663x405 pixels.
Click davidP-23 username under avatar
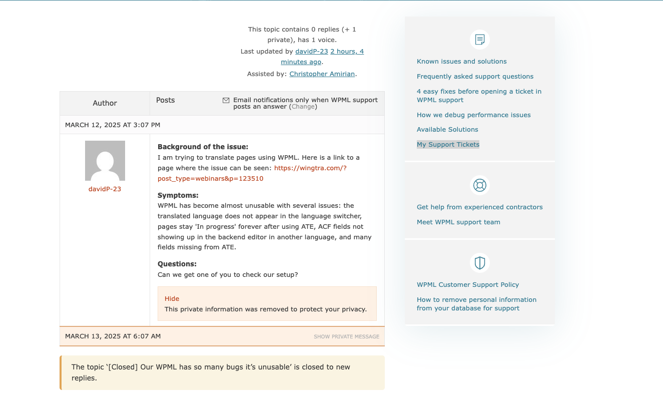tap(105, 189)
